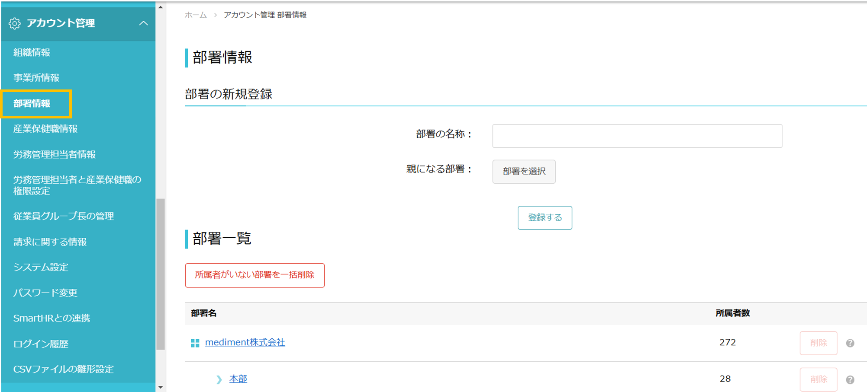Image resolution: width=867 pixels, height=392 pixels.
Task: Click the 所属者数 column header
Action: point(732,313)
